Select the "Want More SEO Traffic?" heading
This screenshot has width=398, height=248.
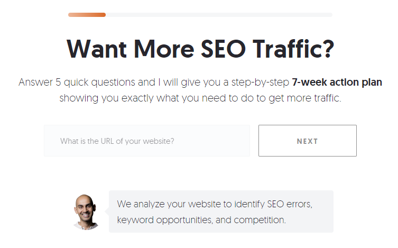[200, 49]
